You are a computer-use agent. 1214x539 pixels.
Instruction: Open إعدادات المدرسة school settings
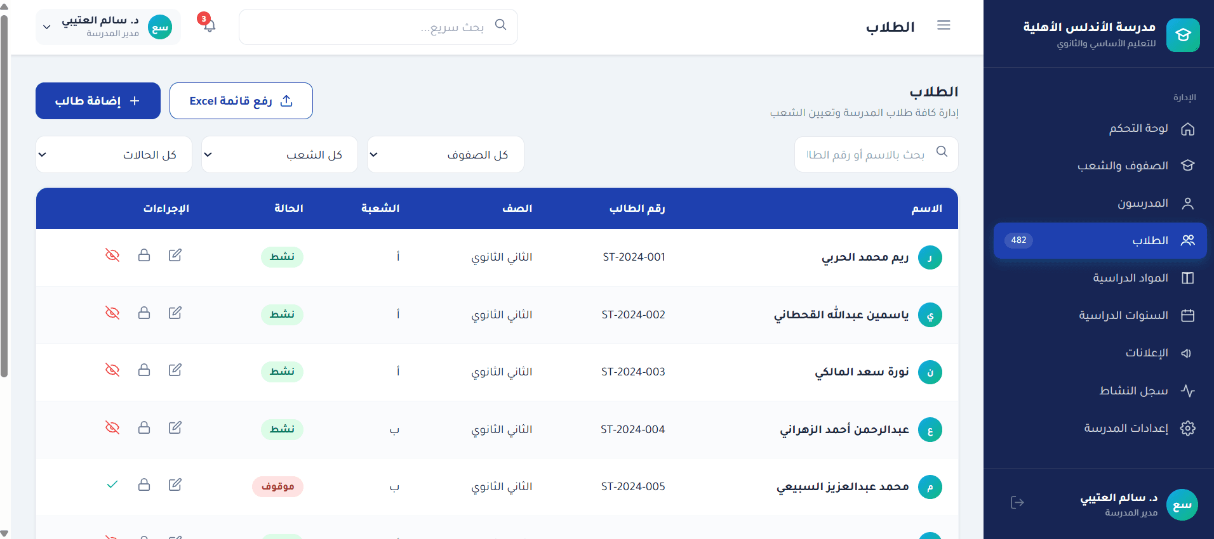[1100, 428]
